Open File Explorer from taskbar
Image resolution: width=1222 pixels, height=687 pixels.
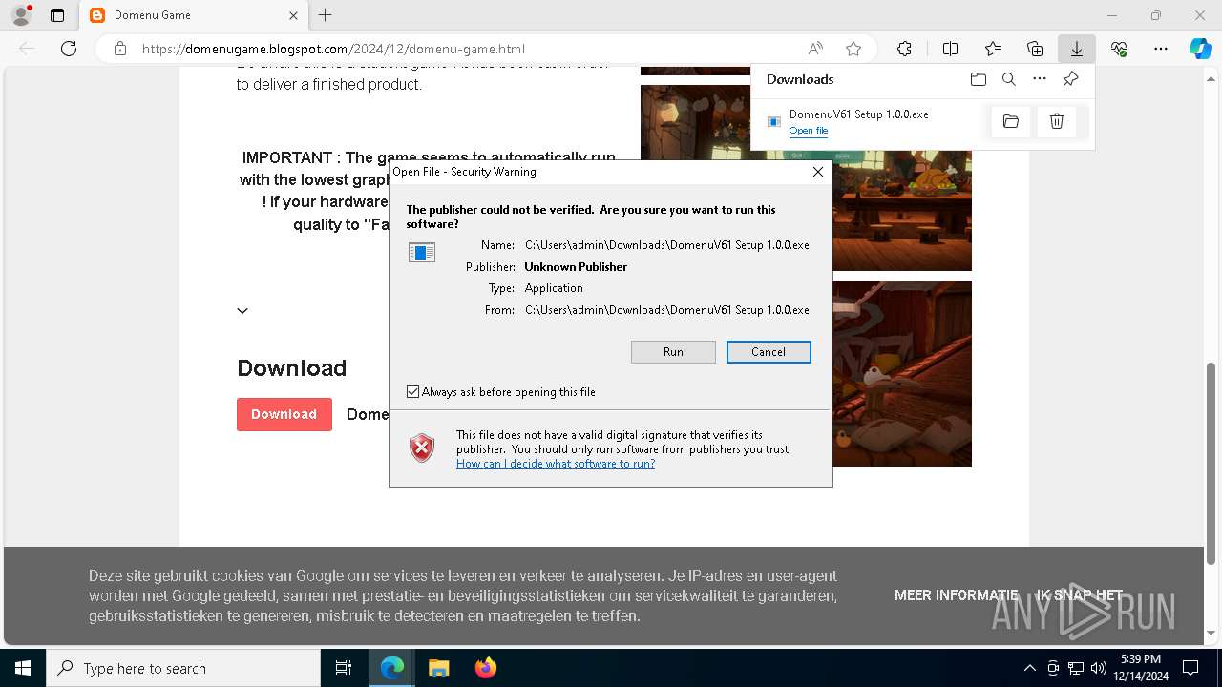click(438, 668)
